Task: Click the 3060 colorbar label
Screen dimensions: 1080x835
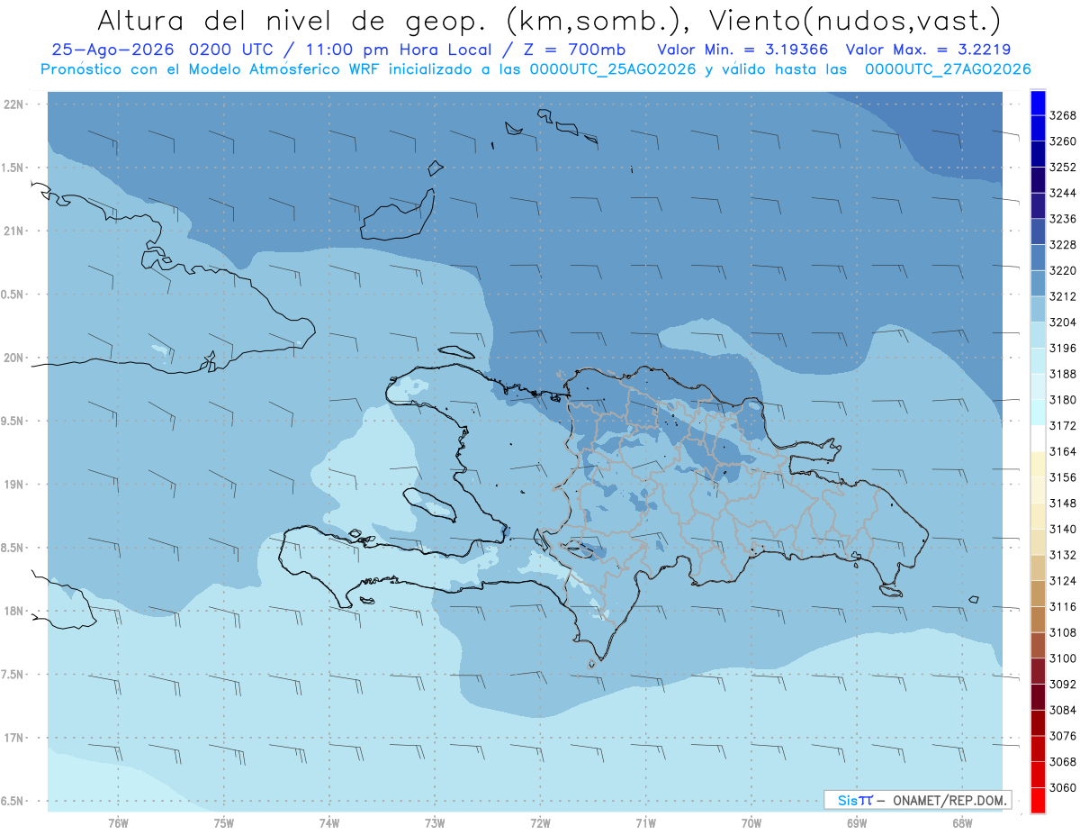Action: 1063,787
